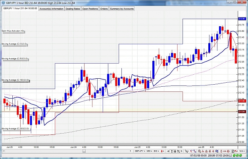Image resolution: width=248 pixels, height=159 pixels.
Task: Click the 07/03/08 00:00 status text
Action: tap(199, 155)
